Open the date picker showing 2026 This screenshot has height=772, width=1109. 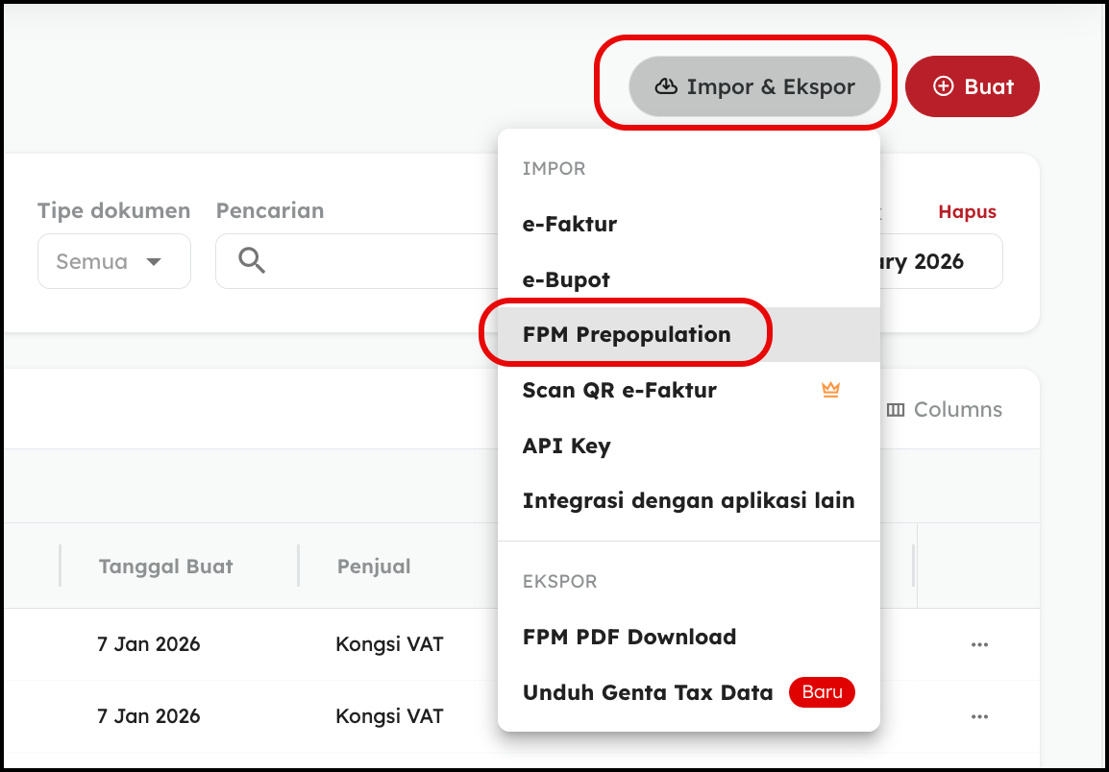pyautogui.click(x=937, y=261)
